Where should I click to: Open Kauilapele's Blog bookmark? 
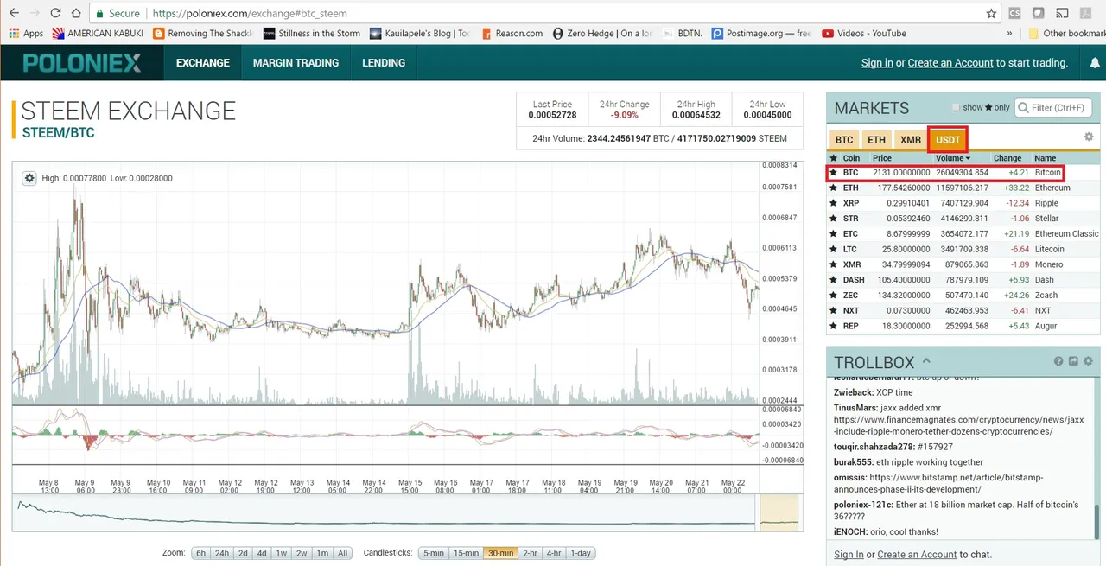[x=420, y=34]
